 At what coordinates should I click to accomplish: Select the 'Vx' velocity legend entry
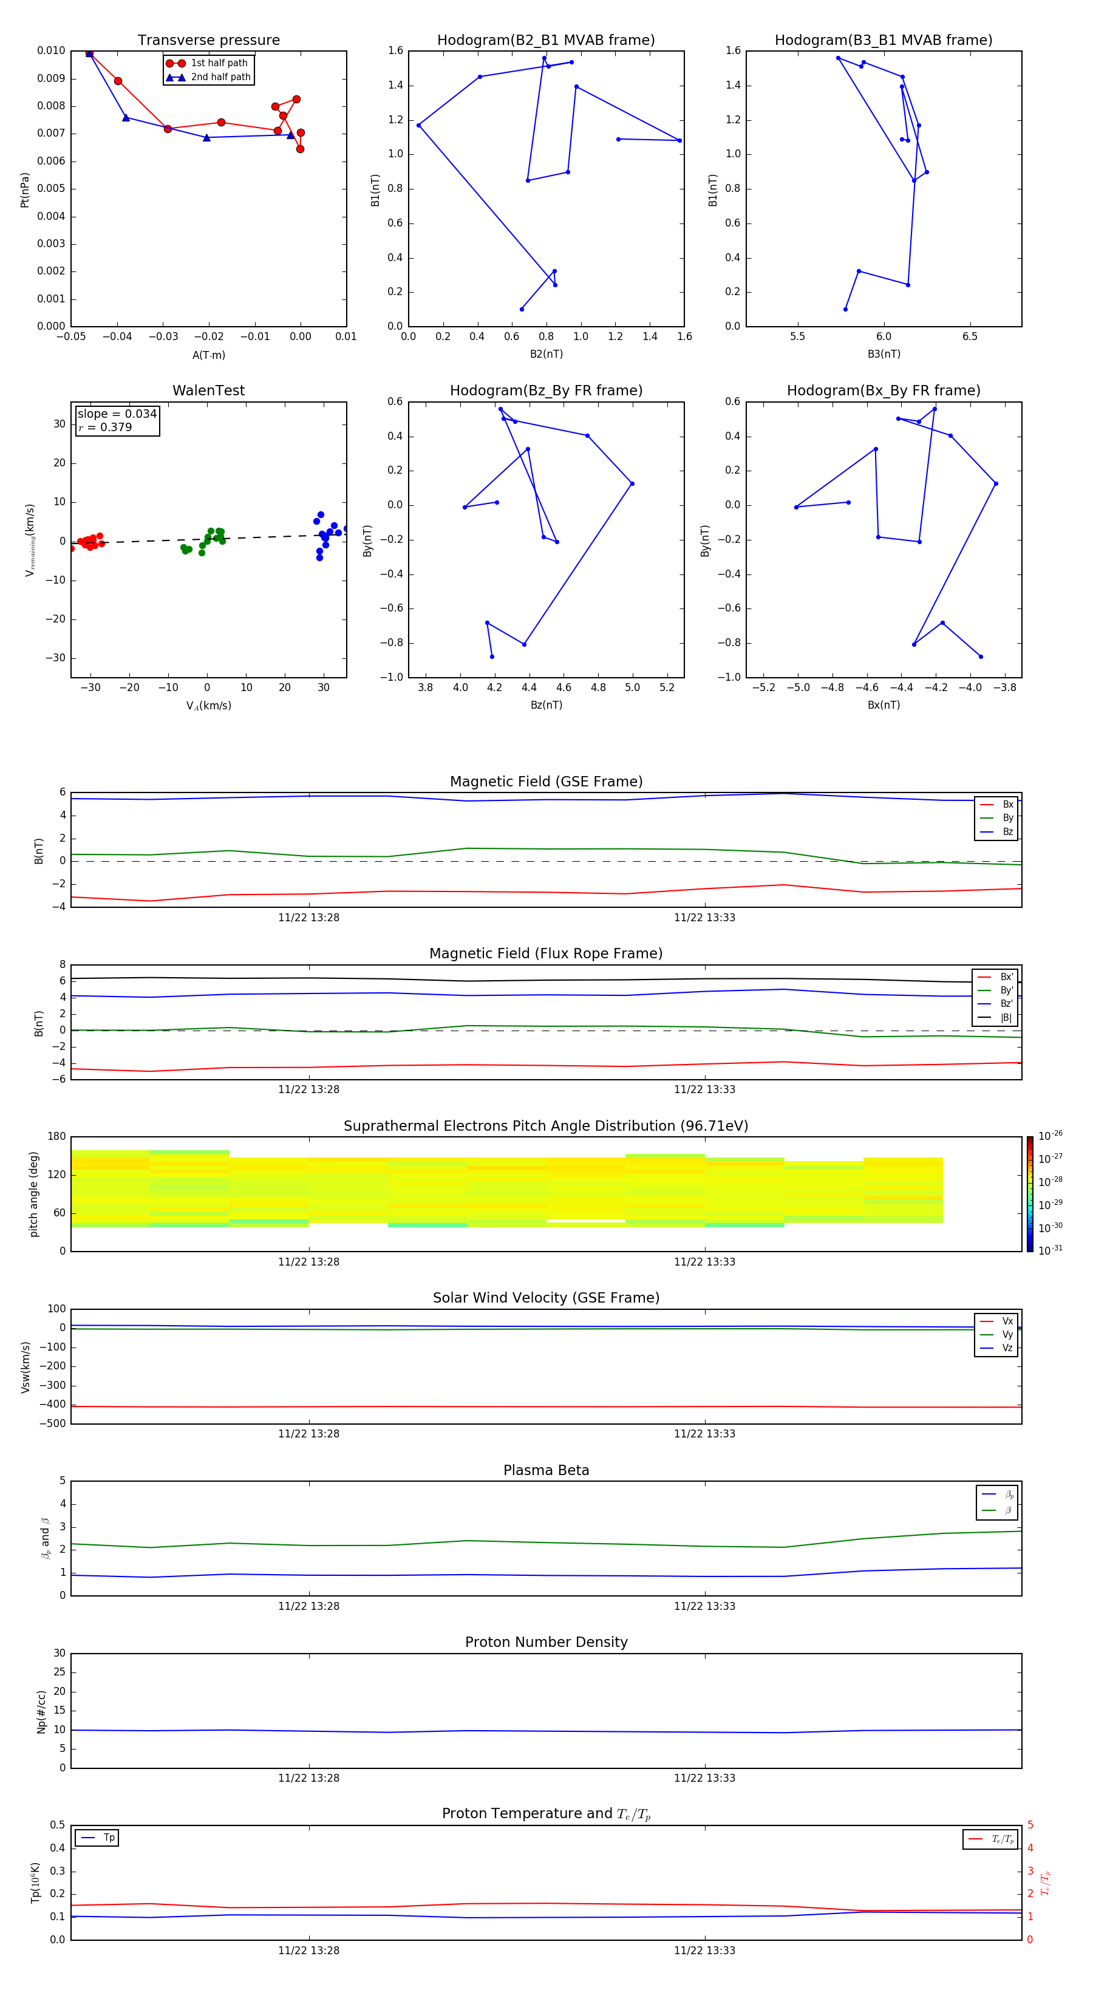point(996,1321)
